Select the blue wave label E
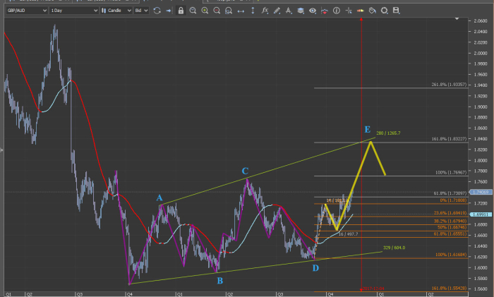 click(368, 129)
